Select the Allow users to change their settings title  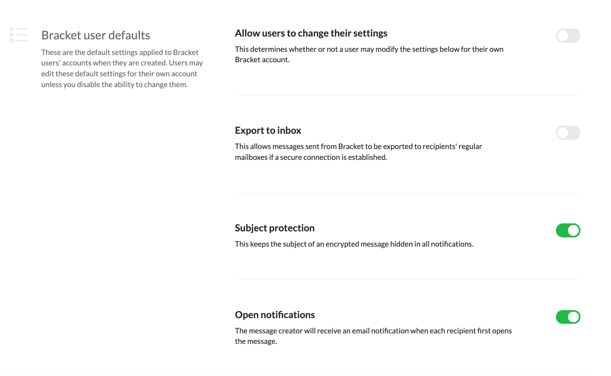tap(311, 33)
